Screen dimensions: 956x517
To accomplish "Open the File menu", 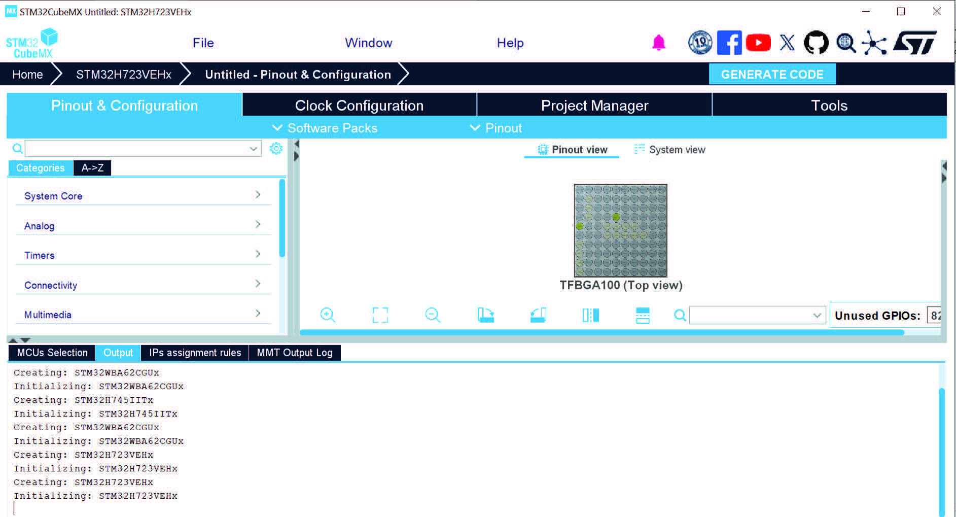I will tap(203, 43).
